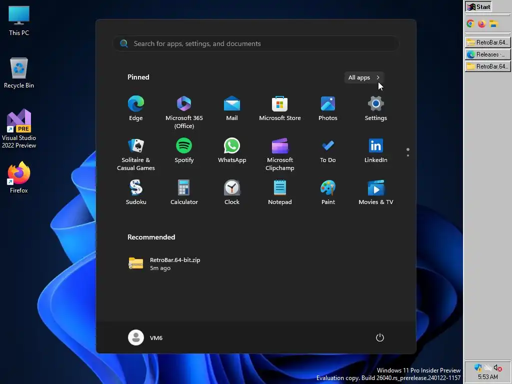Open the Sudoku game
This screenshot has width=512, height=384.
point(136,192)
